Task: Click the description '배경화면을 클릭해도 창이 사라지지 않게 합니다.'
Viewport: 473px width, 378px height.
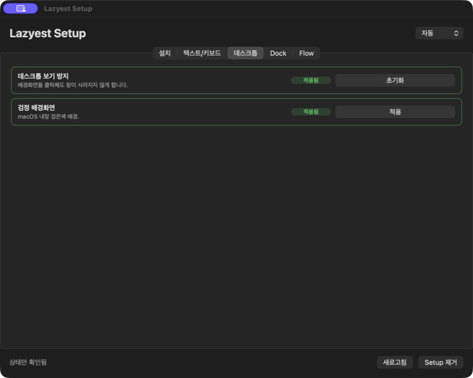Action: click(73, 85)
